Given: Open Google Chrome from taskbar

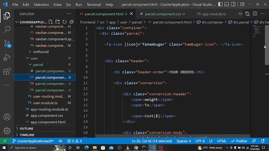Looking at the screenshot, I should 136,148.
